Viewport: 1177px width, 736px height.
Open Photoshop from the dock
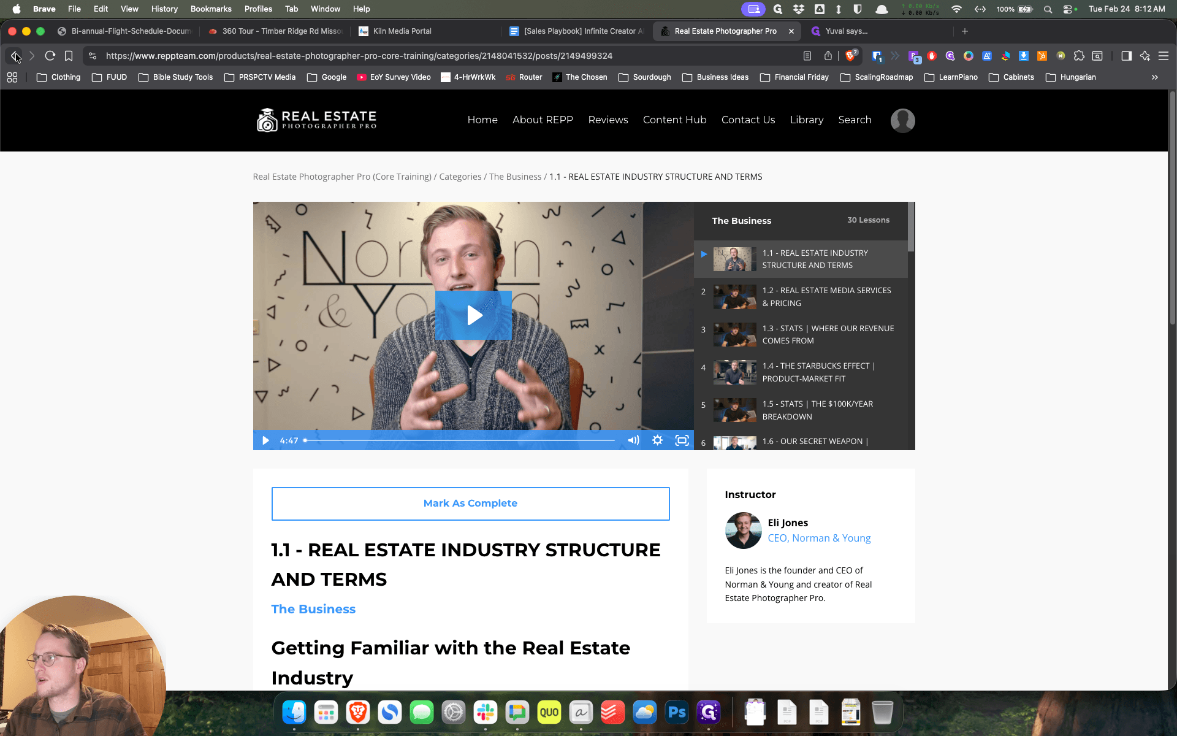pyautogui.click(x=677, y=712)
